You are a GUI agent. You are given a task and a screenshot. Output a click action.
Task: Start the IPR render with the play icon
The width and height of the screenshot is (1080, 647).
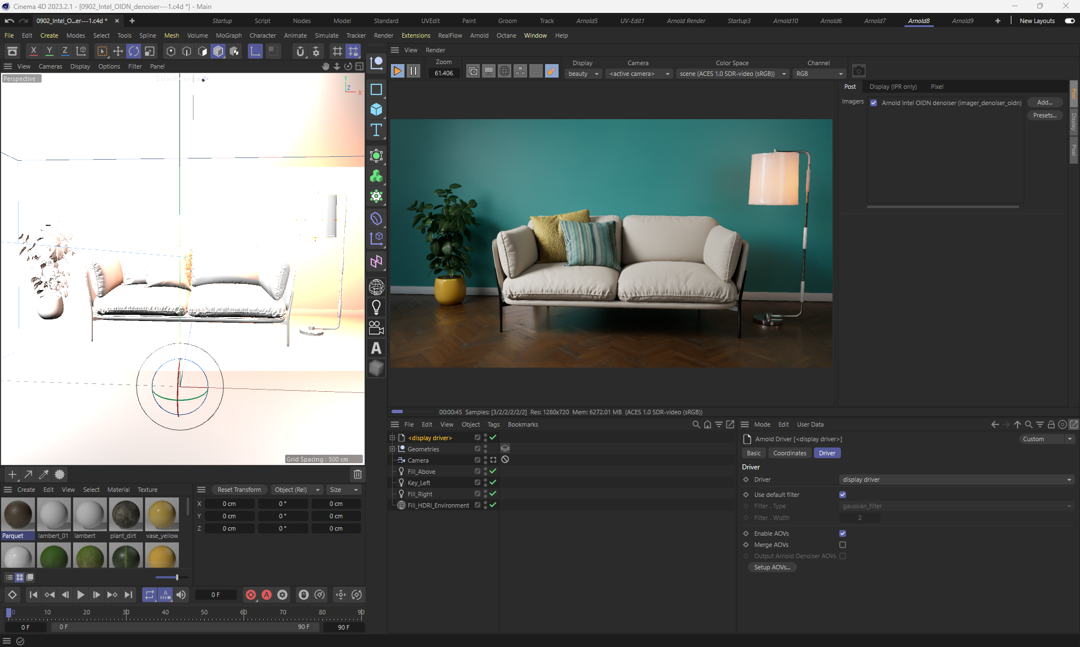[397, 71]
